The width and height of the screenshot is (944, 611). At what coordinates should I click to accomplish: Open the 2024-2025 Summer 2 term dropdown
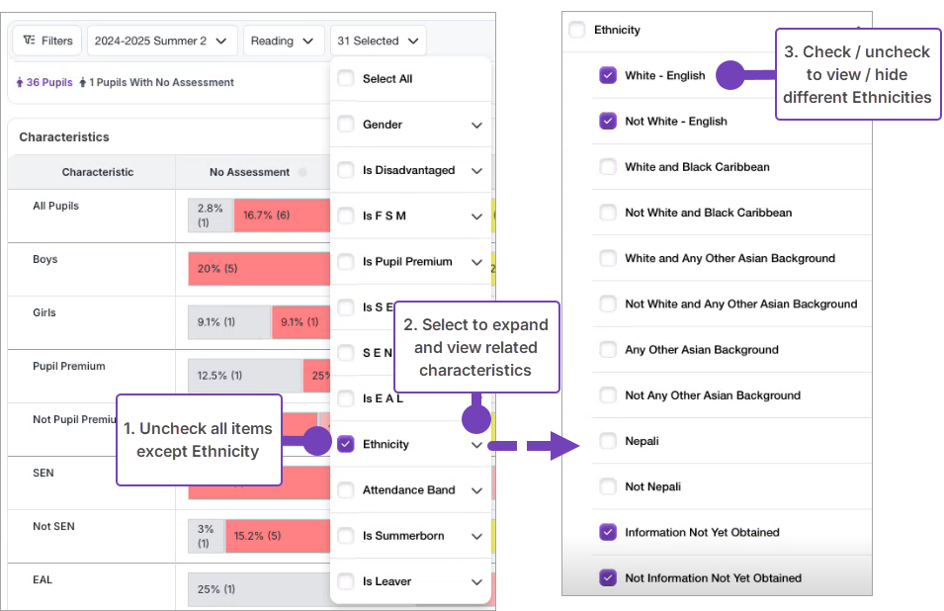coord(162,41)
